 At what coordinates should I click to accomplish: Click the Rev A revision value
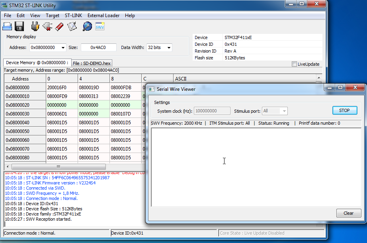230,51
